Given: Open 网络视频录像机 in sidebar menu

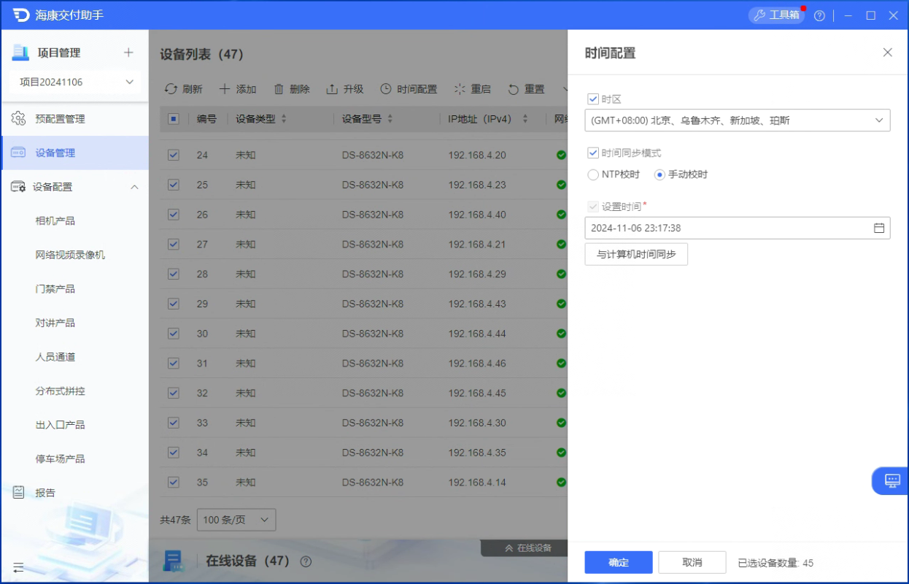Looking at the screenshot, I should [70, 255].
